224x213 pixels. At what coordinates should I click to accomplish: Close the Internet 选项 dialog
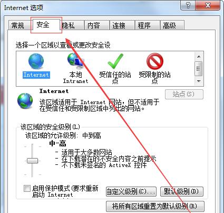[x=208, y=5]
